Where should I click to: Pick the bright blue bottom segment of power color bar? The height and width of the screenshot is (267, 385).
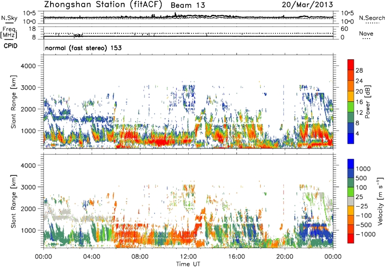(351, 139)
